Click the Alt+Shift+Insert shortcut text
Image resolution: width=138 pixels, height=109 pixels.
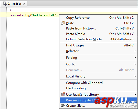click(122, 39)
